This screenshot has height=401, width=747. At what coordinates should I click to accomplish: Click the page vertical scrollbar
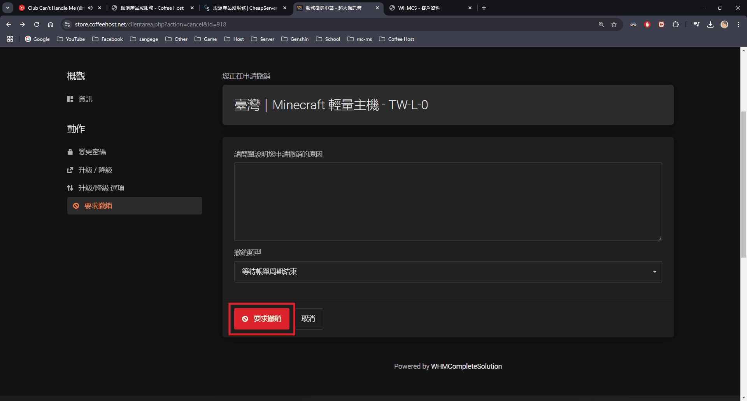tap(743, 185)
